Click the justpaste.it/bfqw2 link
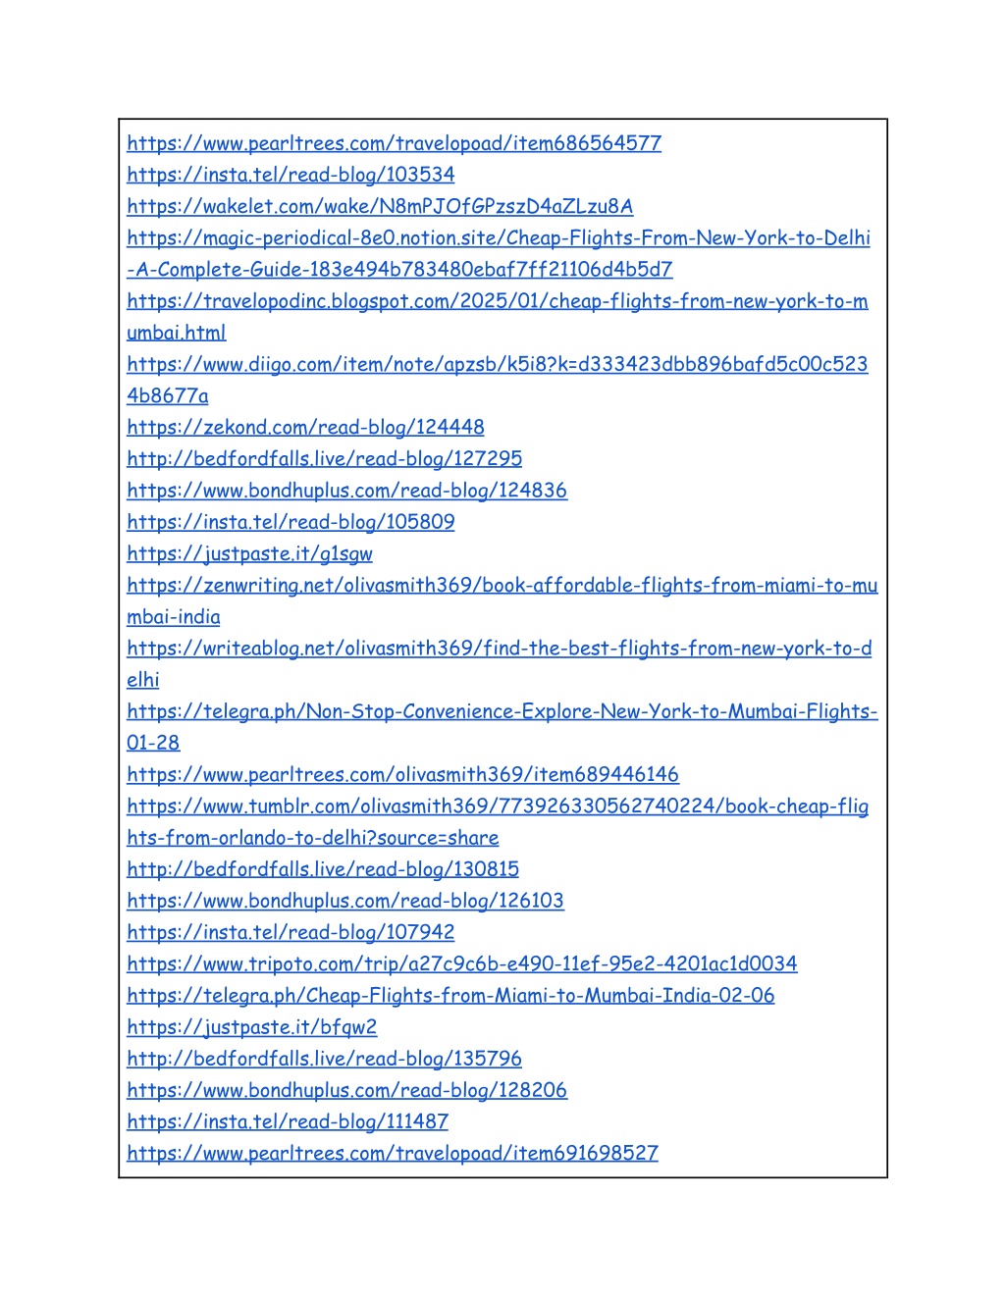The image size is (1005, 1300). (251, 1027)
